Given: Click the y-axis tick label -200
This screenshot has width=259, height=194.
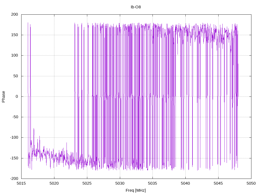Looking at the screenshot, I should click(14, 179).
